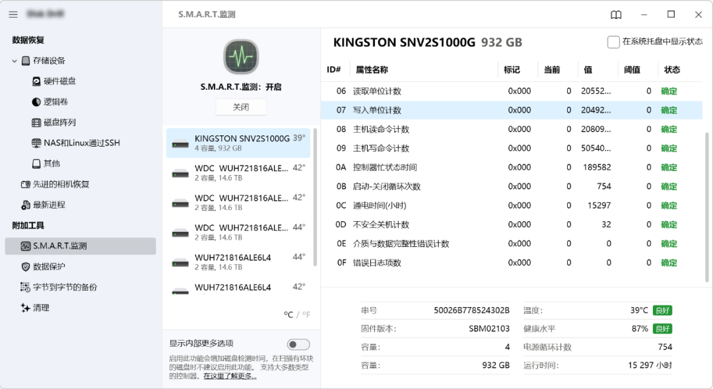This screenshot has height=389, width=713.
Task: Select the 0B 启动-关闭循环次数 row
Action: click(x=512, y=186)
